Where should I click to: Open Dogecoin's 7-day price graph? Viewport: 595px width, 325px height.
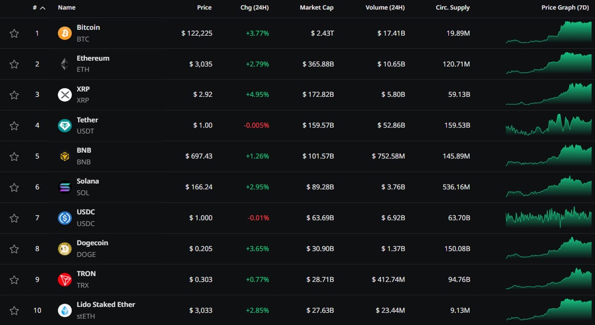tap(548, 248)
